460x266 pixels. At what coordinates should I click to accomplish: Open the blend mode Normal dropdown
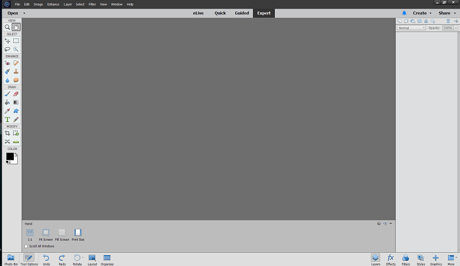coord(411,28)
